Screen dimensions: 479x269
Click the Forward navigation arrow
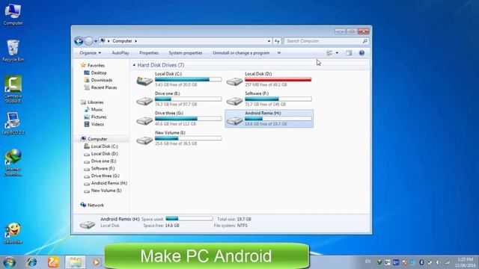(x=88, y=41)
